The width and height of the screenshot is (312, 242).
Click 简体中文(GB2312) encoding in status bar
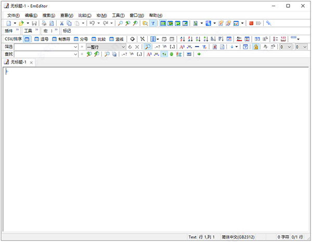[x=238, y=237]
